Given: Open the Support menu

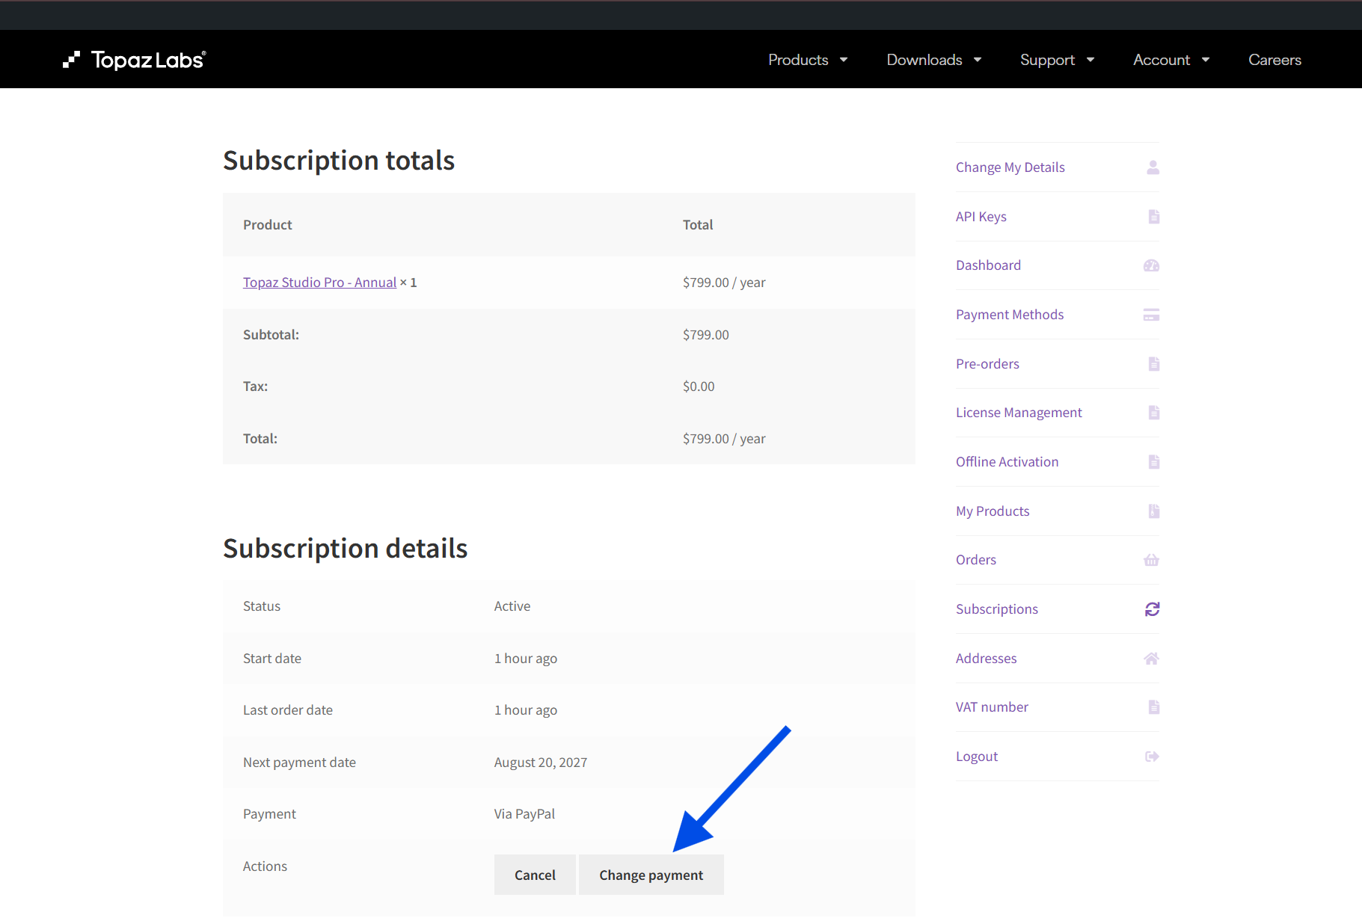Looking at the screenshot, I should click(x=1047, y=60).
